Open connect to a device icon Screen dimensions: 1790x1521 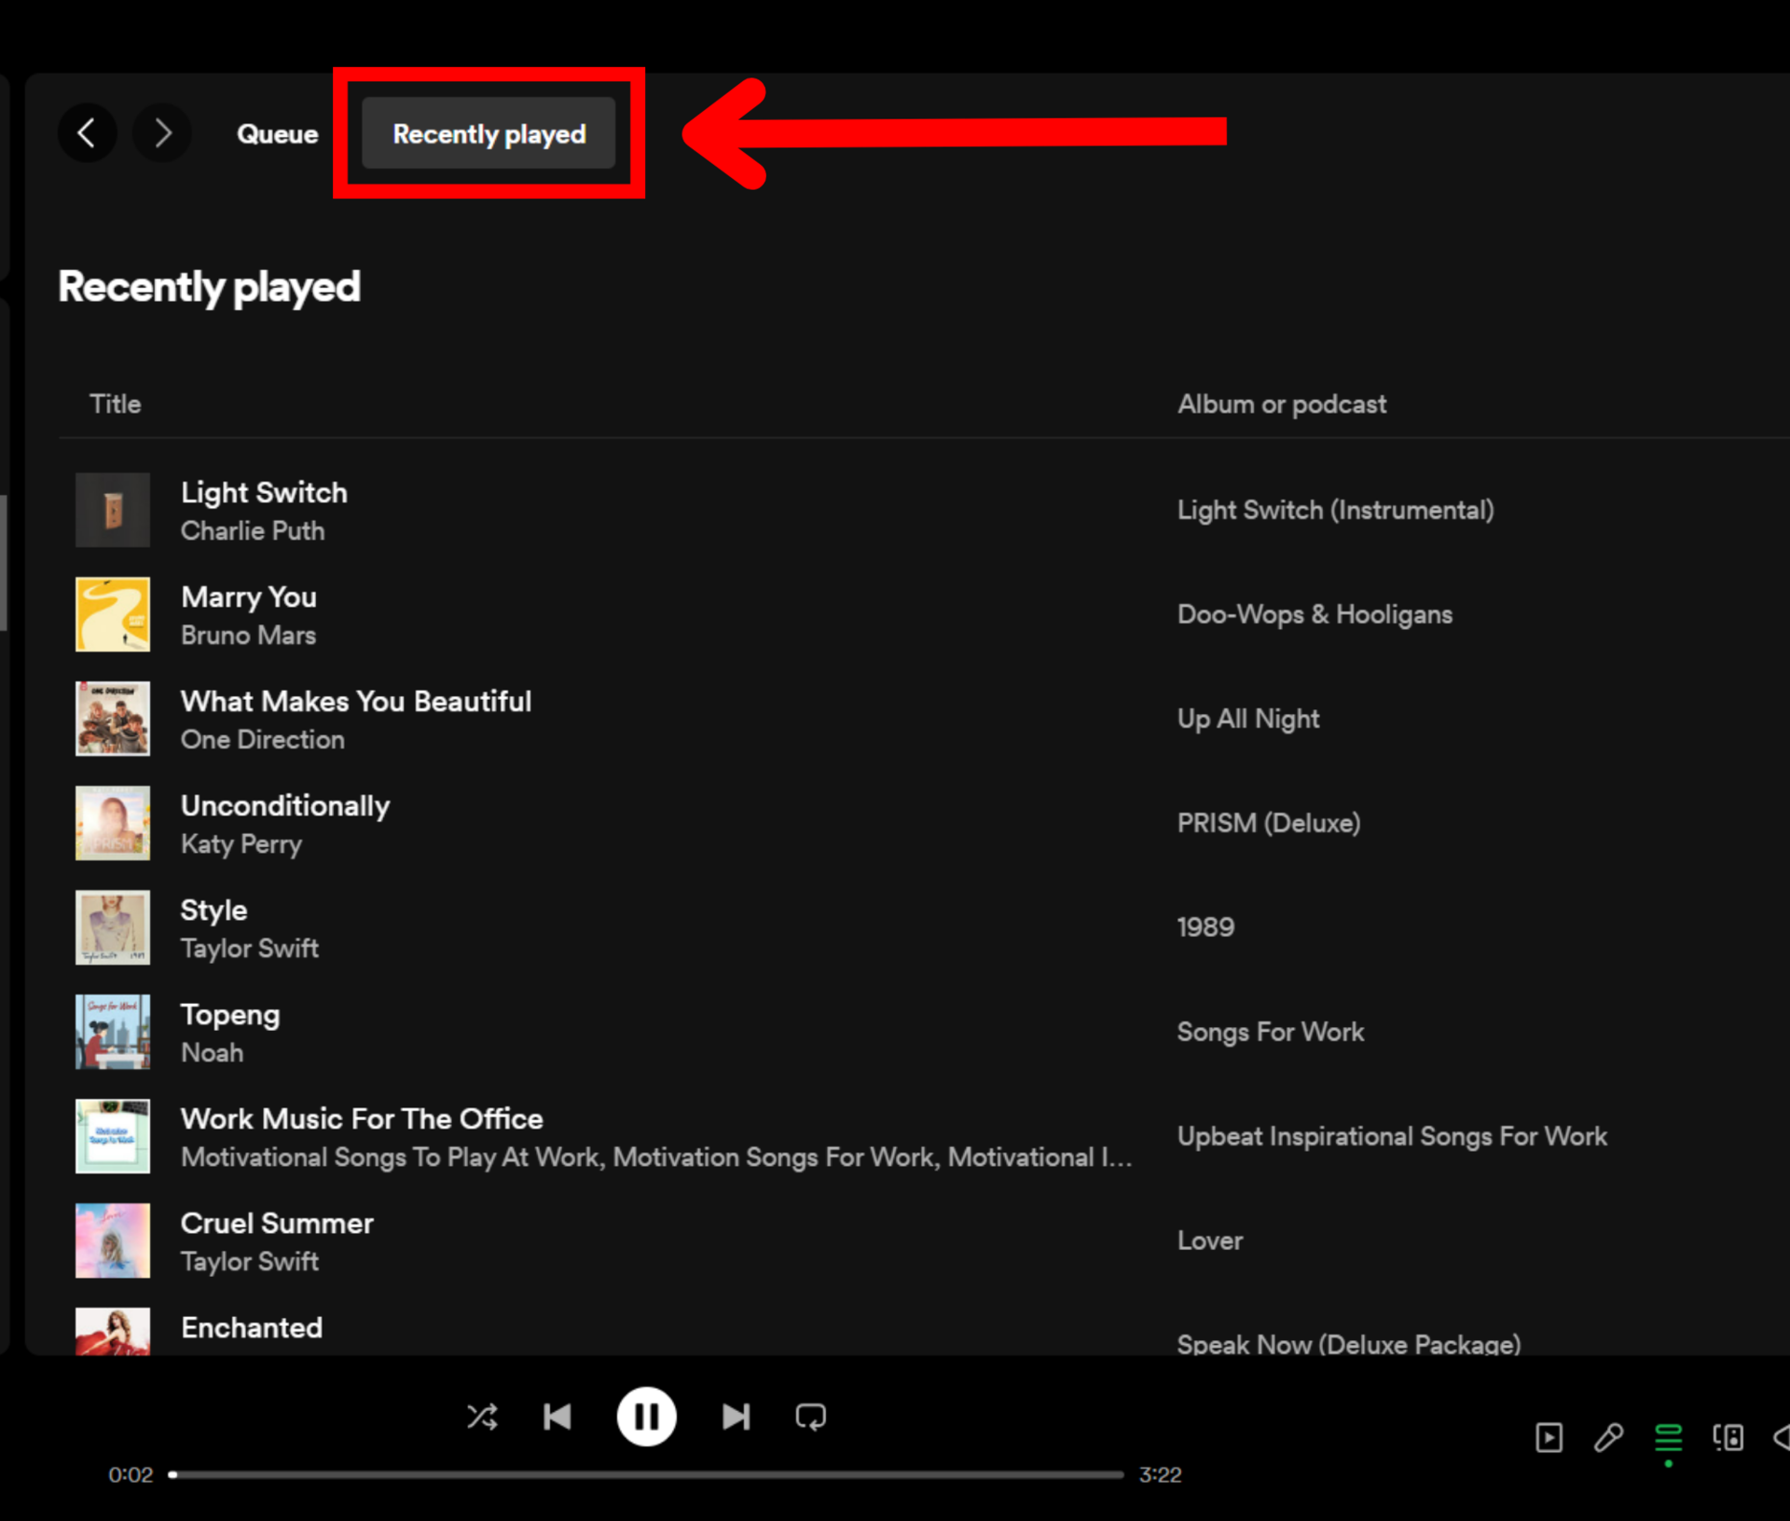1728,1437
